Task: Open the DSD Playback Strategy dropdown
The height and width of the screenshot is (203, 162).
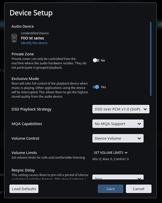Action: 121,109
